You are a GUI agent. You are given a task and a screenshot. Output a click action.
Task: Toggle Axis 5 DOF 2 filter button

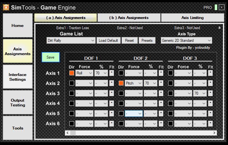161,113
